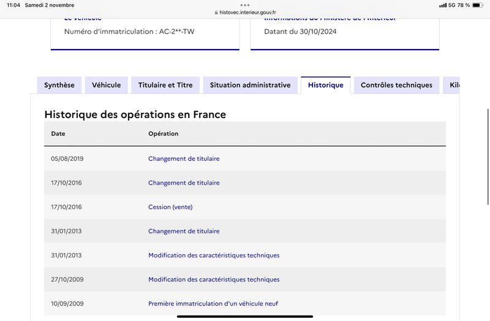The image size is (490, 321).
Task: Select the Titulaire et Titre tab
Action: click(165, 85)
